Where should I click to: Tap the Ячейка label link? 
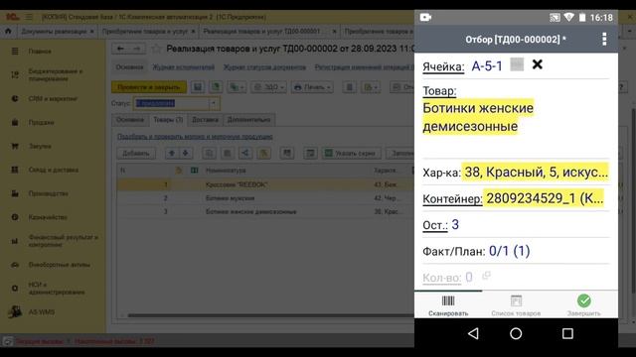(x=443, y=66)
